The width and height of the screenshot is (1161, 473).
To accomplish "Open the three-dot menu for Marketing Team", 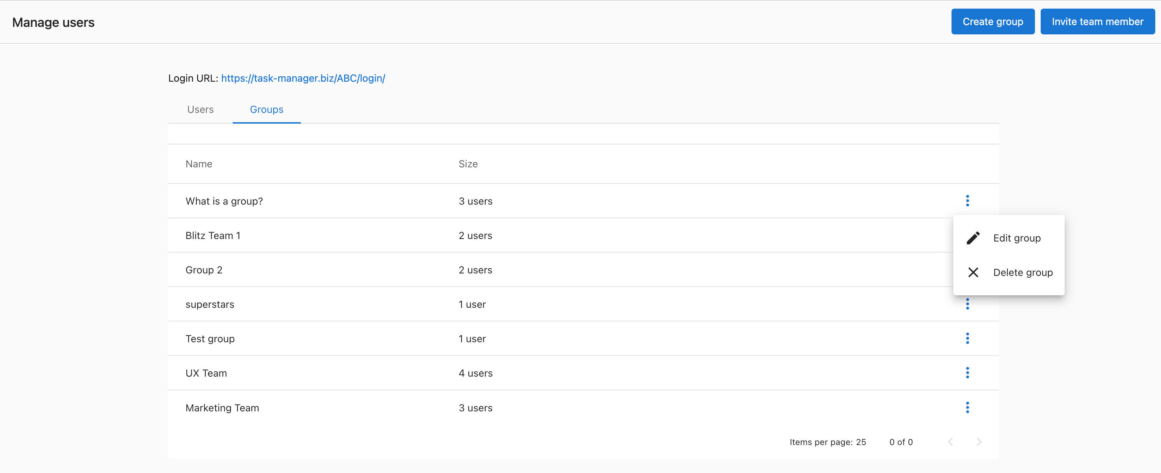I will click(967, 408).
